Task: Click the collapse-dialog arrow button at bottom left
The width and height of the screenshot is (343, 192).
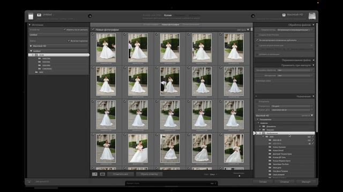Action: (x=29, y=181)
